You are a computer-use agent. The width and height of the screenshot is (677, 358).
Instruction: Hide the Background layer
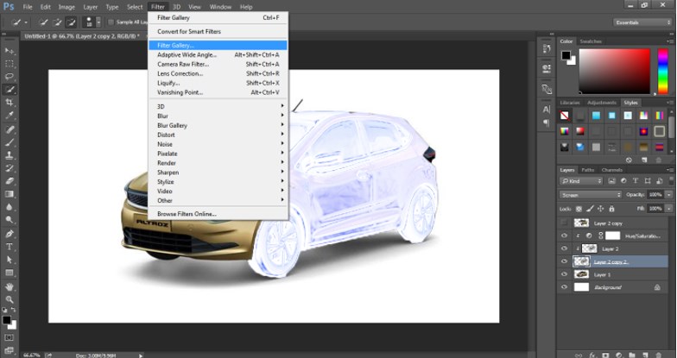click(564, 287)
